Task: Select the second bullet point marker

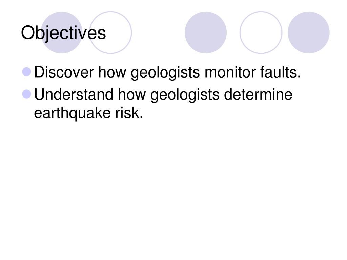Action: (x=27, y=94)
